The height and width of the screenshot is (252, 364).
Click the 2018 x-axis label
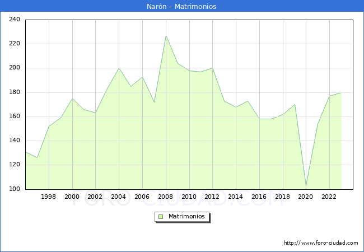pos(282,197)
